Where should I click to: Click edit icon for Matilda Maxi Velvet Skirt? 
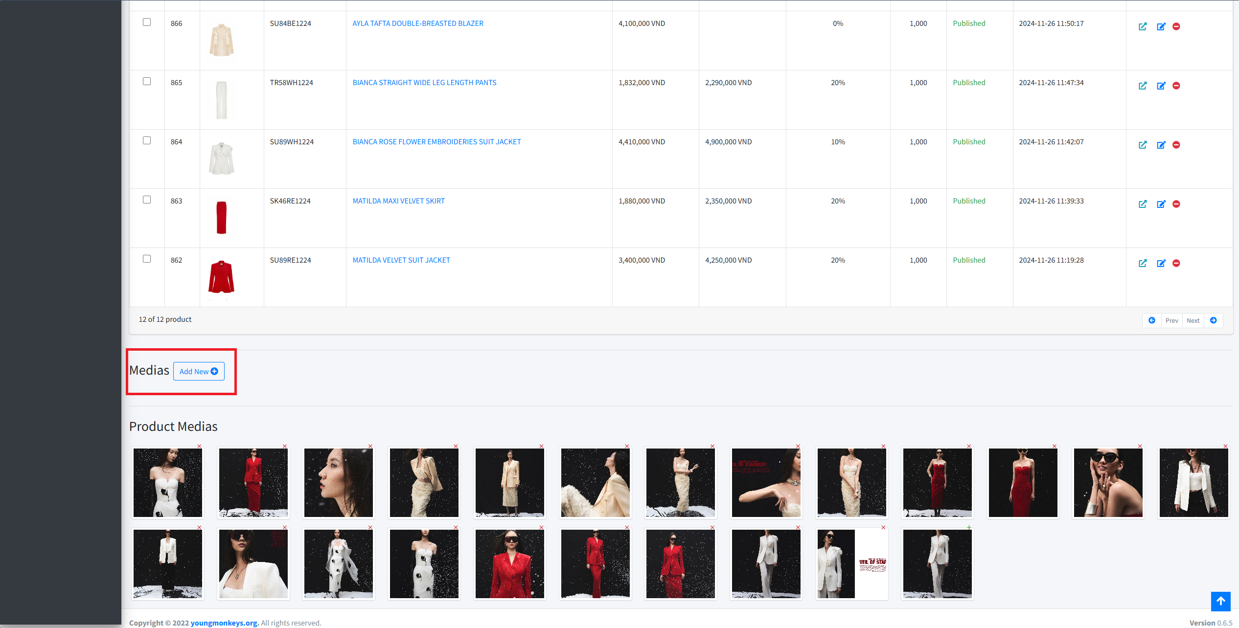tap(1161, 204)
